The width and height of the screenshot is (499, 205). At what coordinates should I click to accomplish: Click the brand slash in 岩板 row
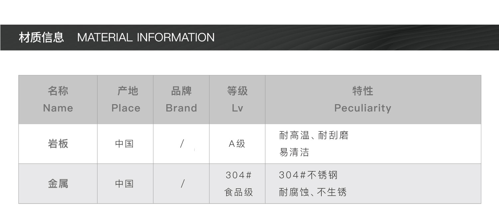[x=182, y=144]
